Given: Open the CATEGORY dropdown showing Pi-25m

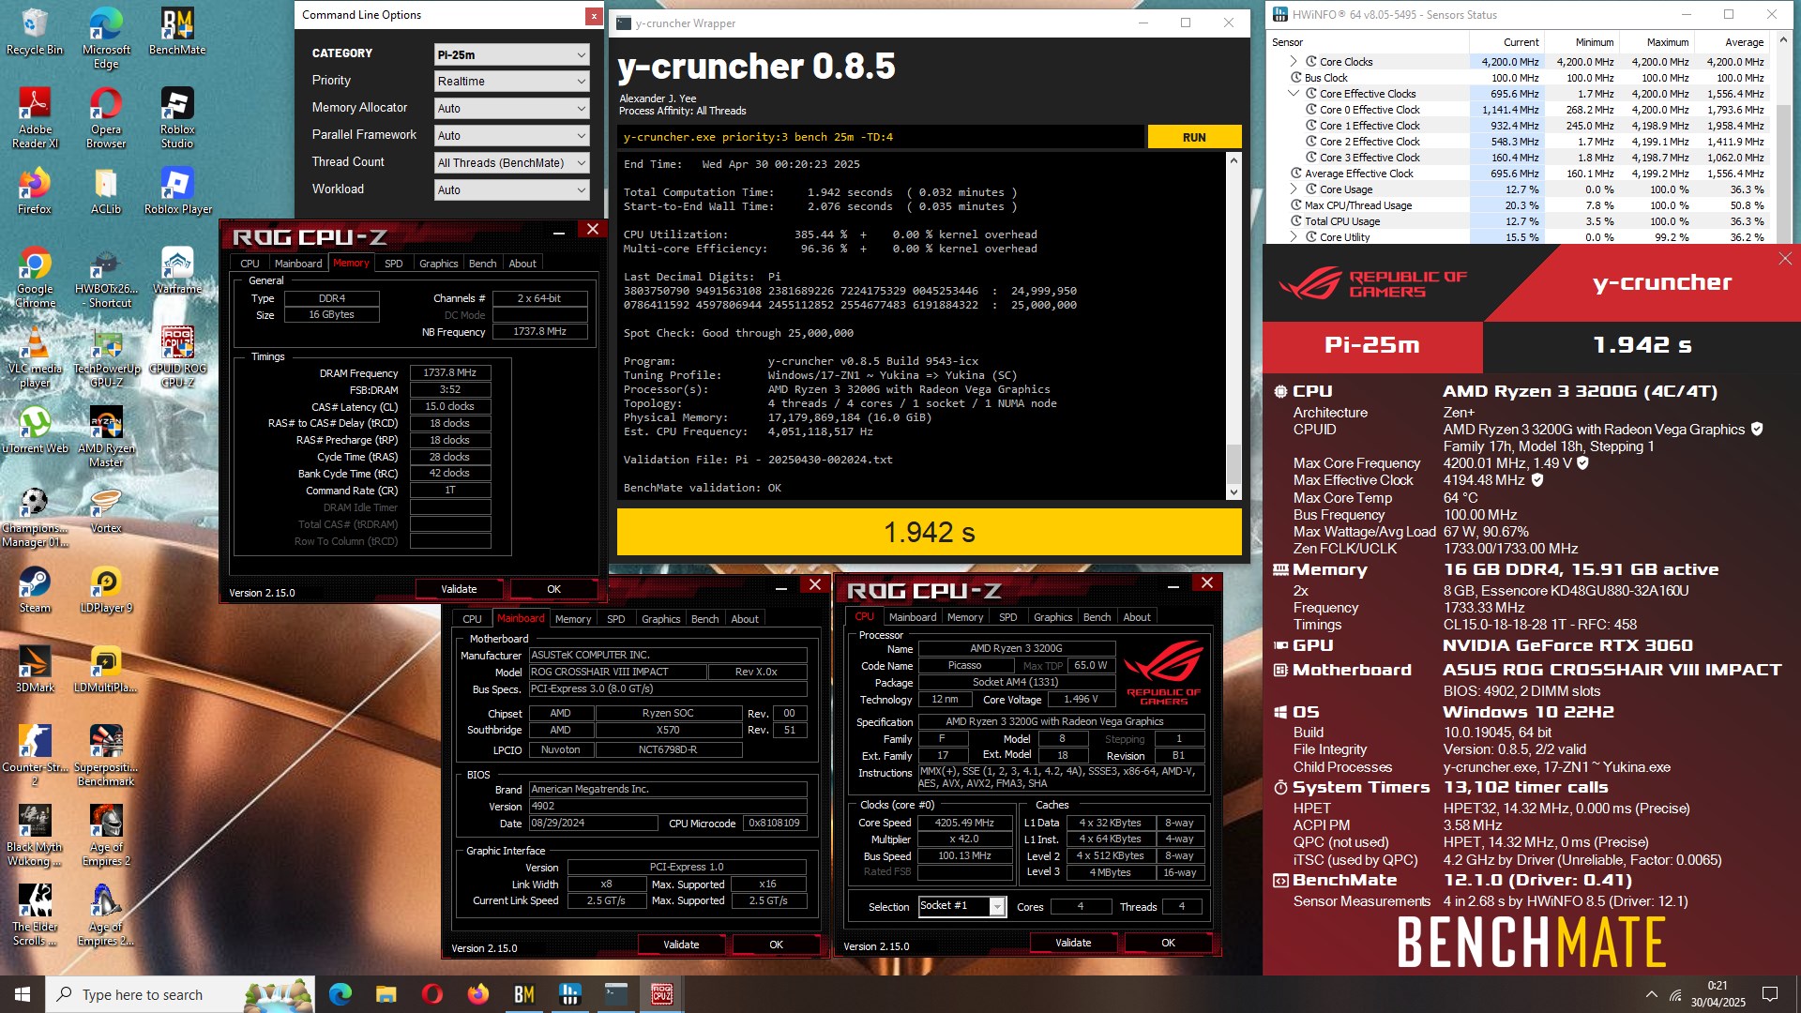Looking at the screenshot, I should coord(512,55).
